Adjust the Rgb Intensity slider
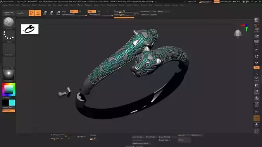The width and height of the screenshot is (262, 147). [74, 15]
